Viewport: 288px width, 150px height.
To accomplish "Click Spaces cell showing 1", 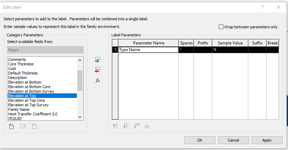I will pos(186,50).
